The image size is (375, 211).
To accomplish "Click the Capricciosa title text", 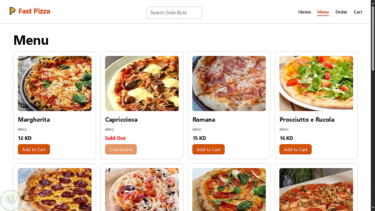I will (x=121, y=120).
